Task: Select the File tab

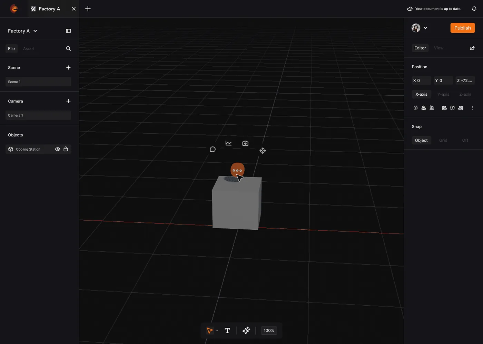Action: pyautogui.click(x=11, y=49)
